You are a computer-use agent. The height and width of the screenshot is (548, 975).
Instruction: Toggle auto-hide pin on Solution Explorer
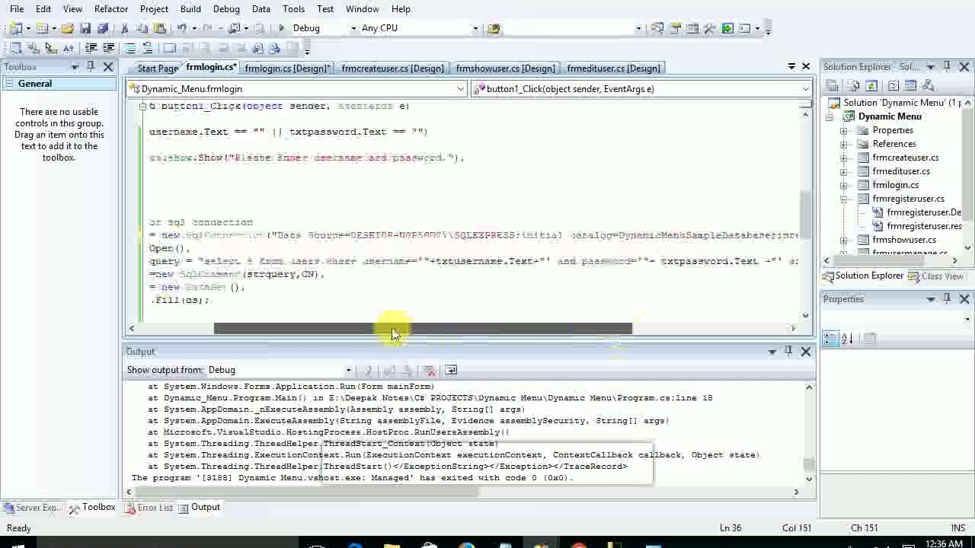click(x=947, y=67)
